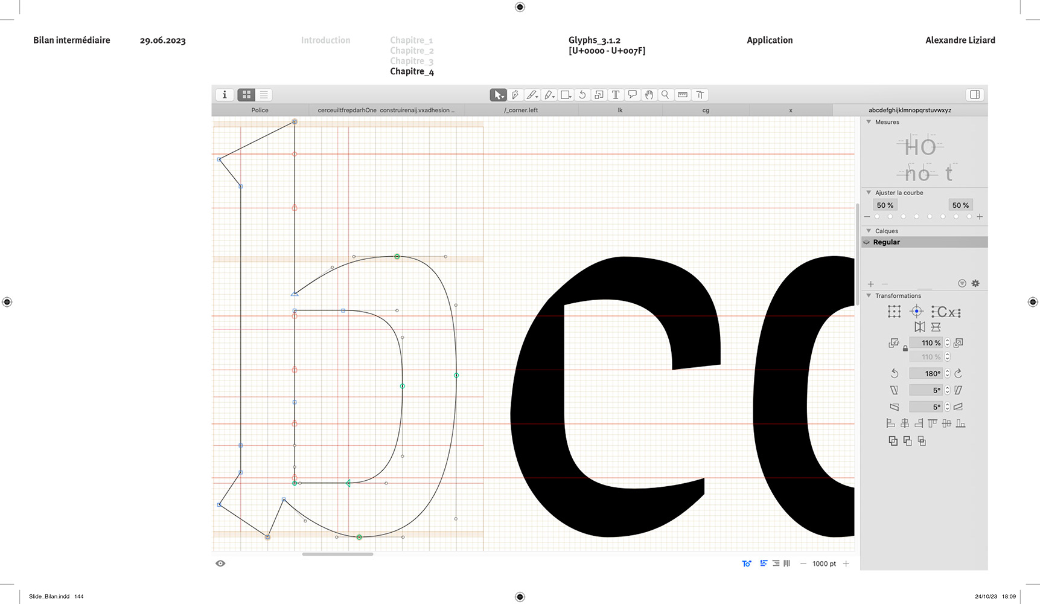The image size is (1040, 604).
Task: Select the Annotation speech bubble tool
Action: point(632,95)
